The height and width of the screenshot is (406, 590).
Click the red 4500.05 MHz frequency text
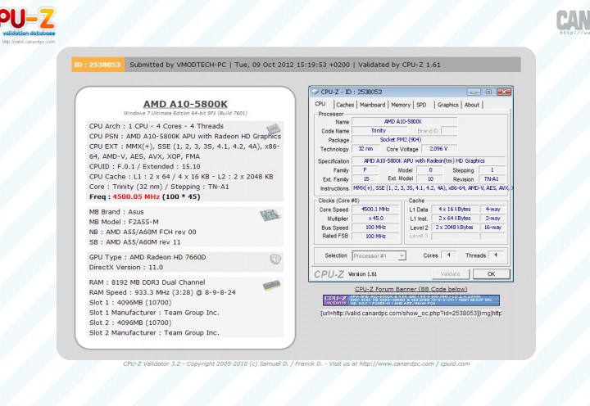(136, 196)
